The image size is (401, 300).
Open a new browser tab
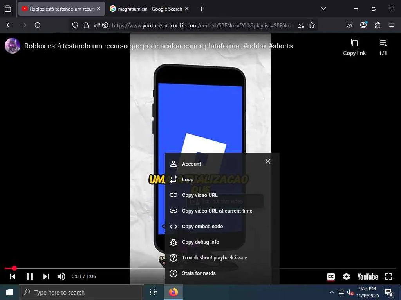tap(202, 9)
